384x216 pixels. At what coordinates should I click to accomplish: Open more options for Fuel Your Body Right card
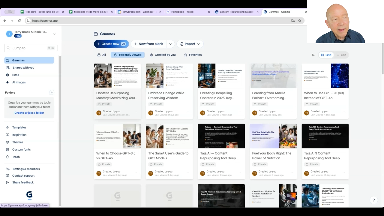coord(292,172)
